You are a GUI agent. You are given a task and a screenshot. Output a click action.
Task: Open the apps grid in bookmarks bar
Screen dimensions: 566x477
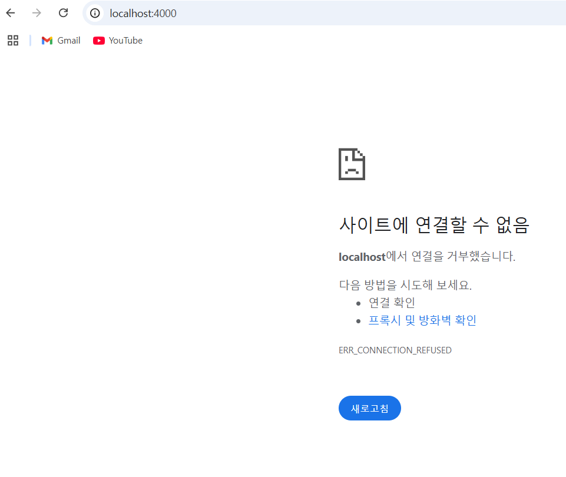[x=13, y=41]
